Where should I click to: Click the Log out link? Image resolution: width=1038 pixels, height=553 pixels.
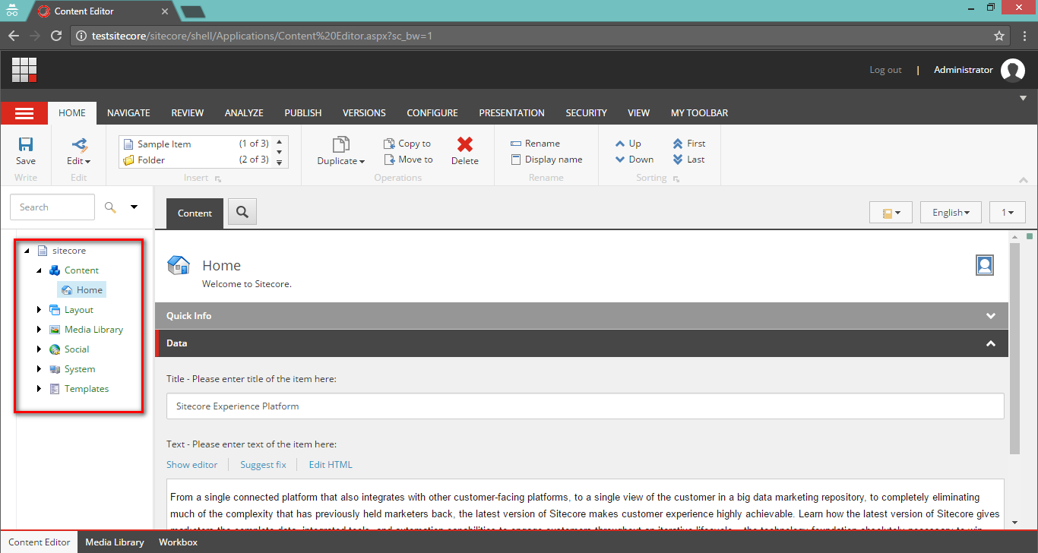[x=885, y=70]
